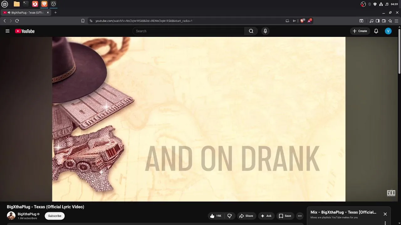This screenshot has height=225, width=401.
Task: Open media control music note in toolbar
Action: coord(371,21)
